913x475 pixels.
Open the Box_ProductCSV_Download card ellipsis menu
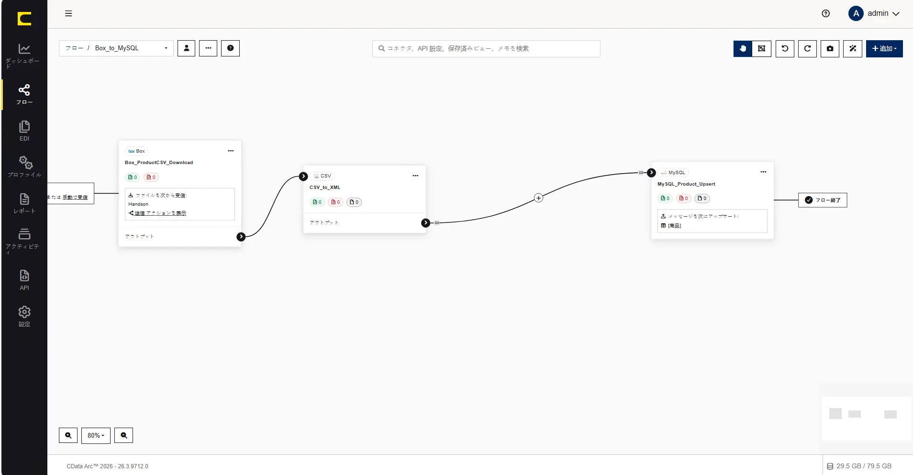(231, 151)
